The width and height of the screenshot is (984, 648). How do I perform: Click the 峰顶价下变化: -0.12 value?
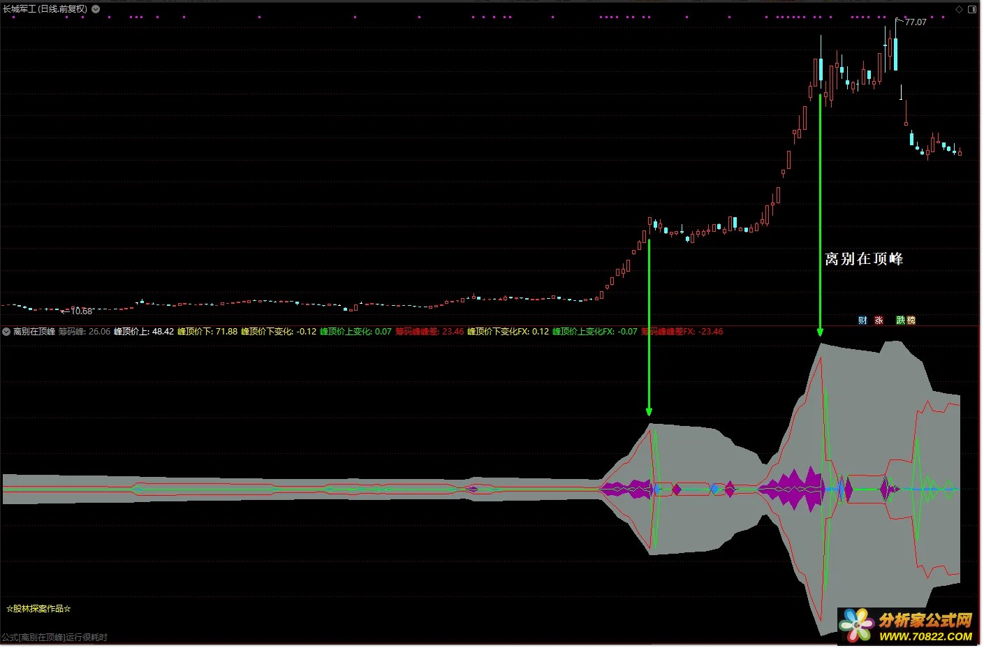pyautogui.click(x=279, y=332)
